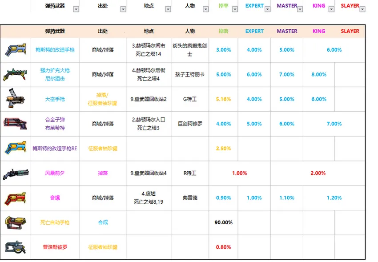The width and height of the screenshot is (378, 262).
Task: Click the 死亡自动手枪 weapon name
Action: click(x=55, y=222)
